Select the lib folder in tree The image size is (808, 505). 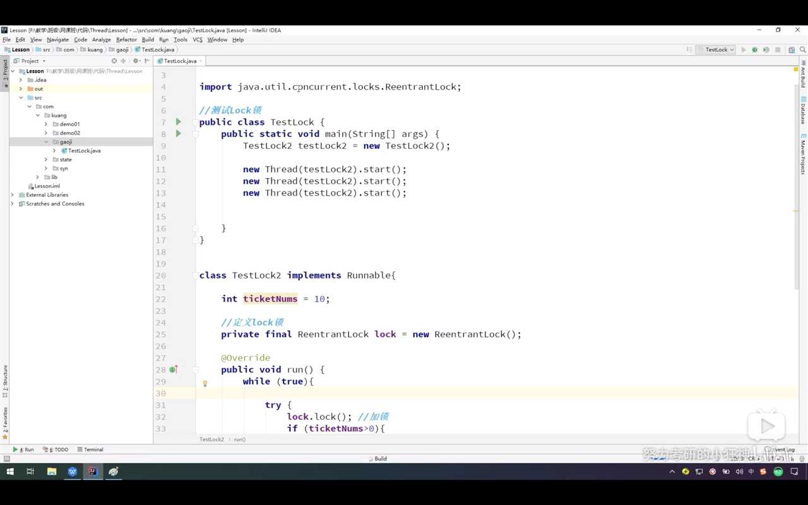(50, 177)
